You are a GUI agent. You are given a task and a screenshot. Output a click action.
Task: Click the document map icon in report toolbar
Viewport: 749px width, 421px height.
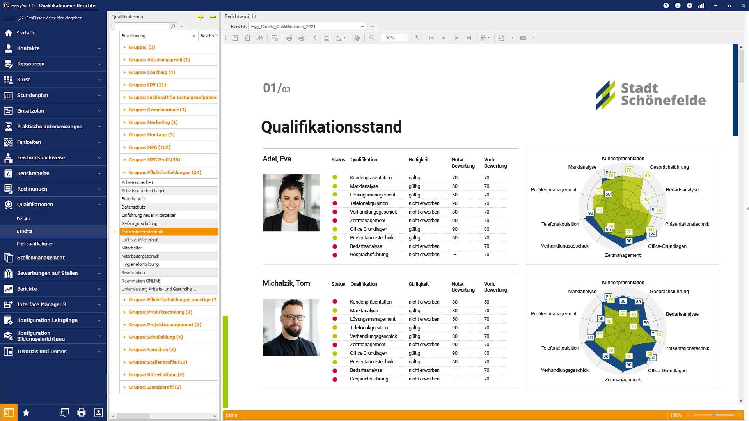235,38
